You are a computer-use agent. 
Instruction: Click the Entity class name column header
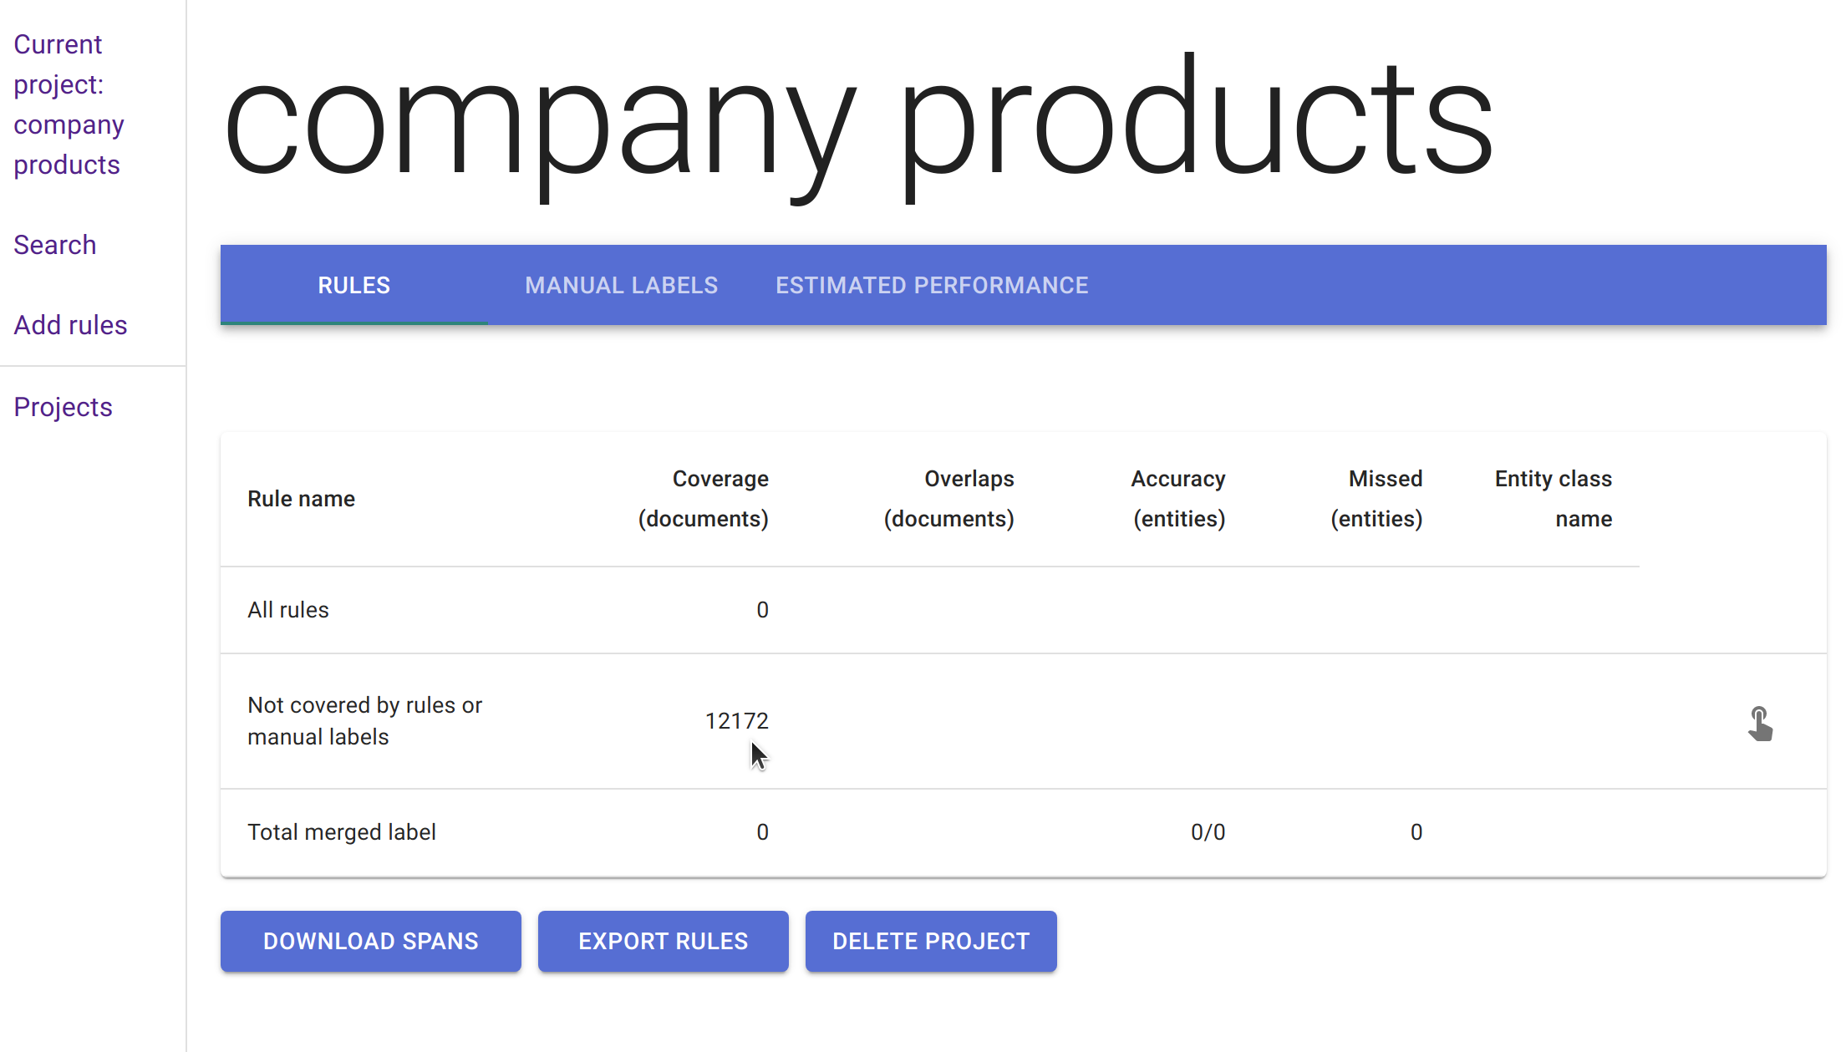(1553, 499)
